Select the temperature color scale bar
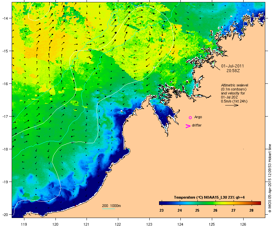The width and height of the screenshot is (274, 227). click(210, 203)
